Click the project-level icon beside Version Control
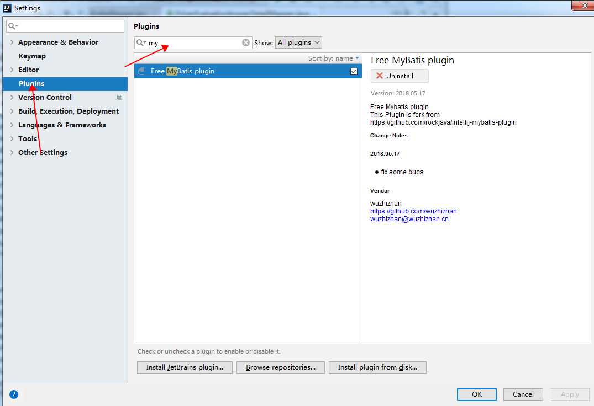This screenshot has height=406, width=594. click(x=119, y=97)
